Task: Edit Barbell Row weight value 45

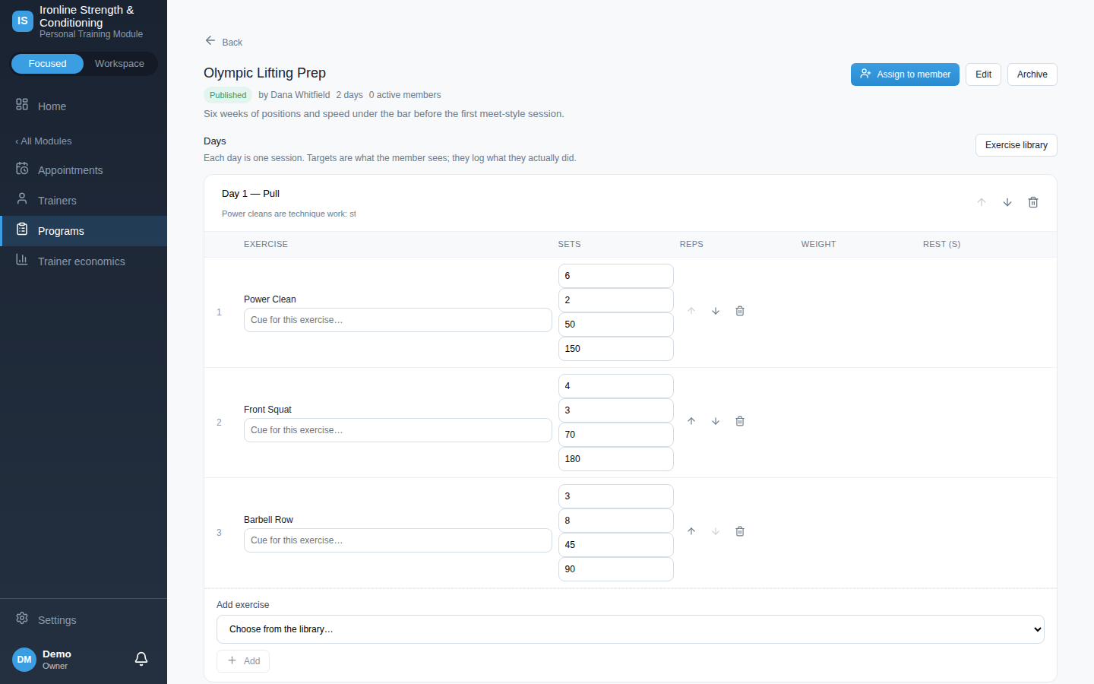Action: click(616, 545)
